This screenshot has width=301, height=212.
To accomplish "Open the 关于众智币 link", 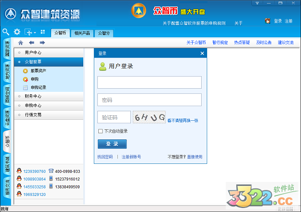I will [196, 43].
